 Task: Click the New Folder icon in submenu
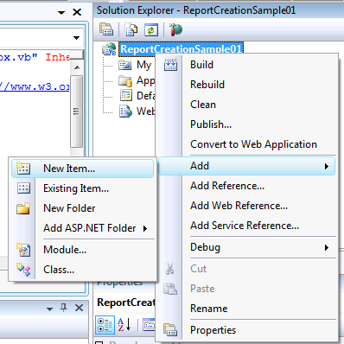click(23, 208)
